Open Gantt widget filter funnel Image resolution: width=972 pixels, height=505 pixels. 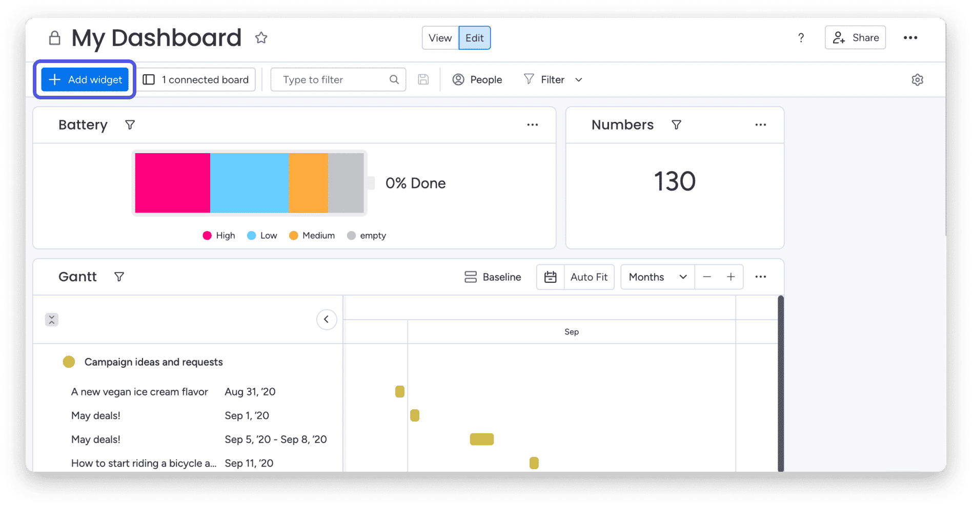pos(119,277)
